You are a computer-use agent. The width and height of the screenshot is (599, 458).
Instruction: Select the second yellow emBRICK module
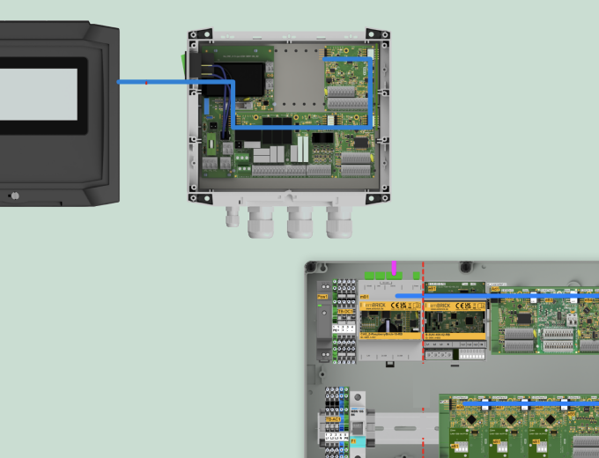click(x=454, y=318)
